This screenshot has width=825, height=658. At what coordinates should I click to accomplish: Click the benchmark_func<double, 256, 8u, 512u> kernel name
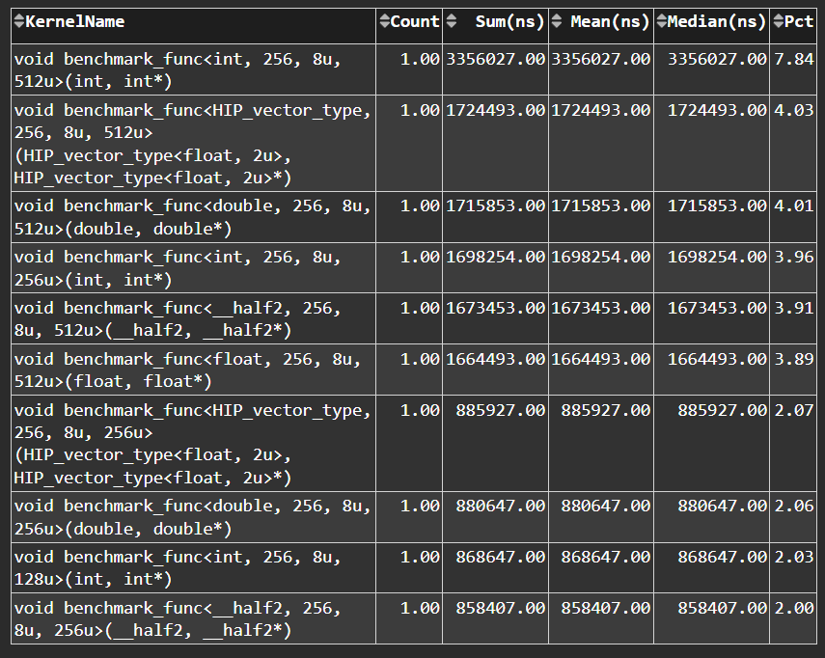(x=192, y=216)
